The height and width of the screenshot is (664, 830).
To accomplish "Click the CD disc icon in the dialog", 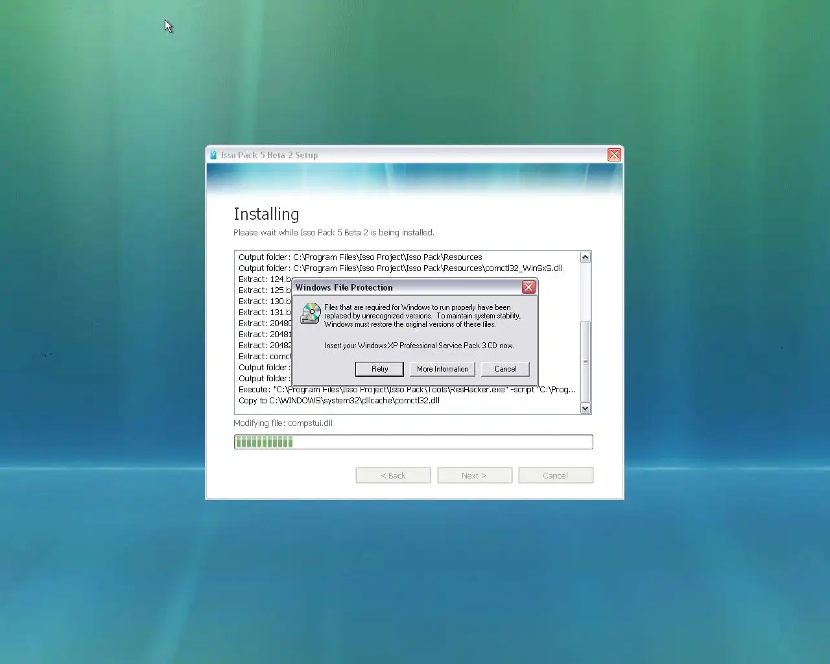I will (x=311, y=313).
